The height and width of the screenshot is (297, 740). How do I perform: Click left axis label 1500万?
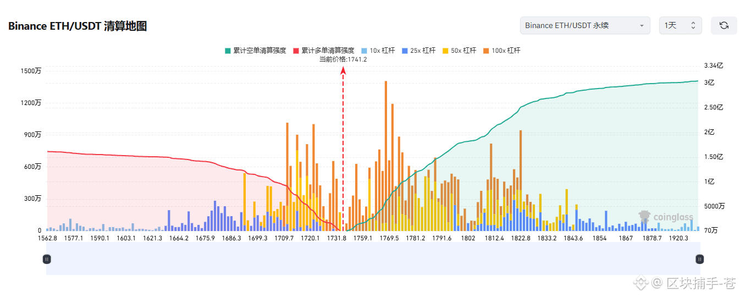(31, 71)
